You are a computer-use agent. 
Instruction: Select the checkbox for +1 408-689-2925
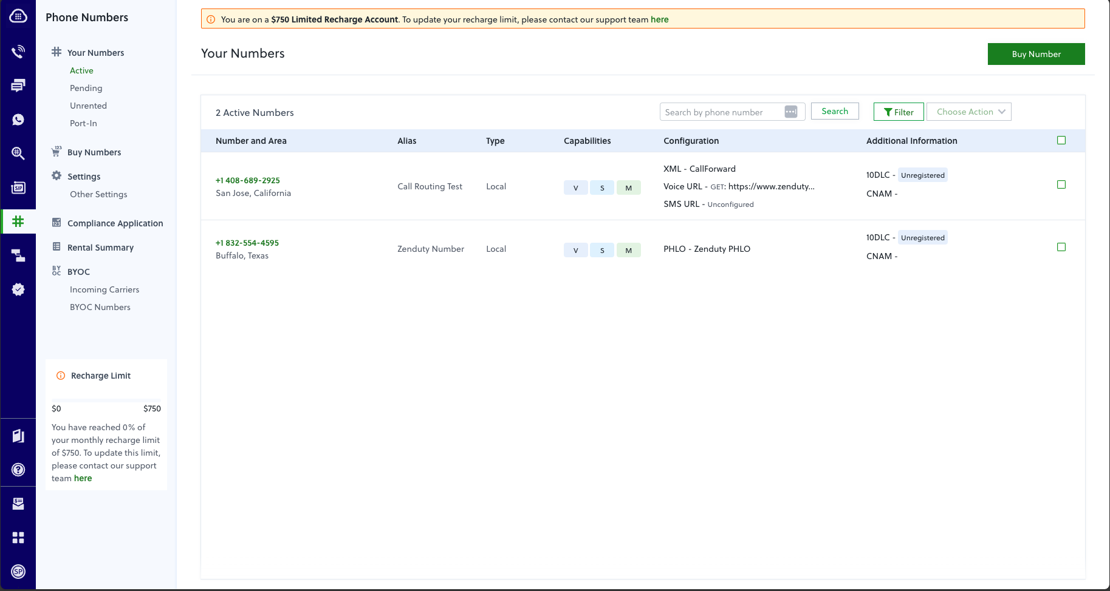pyautogui.click(x=1061, y=184)
